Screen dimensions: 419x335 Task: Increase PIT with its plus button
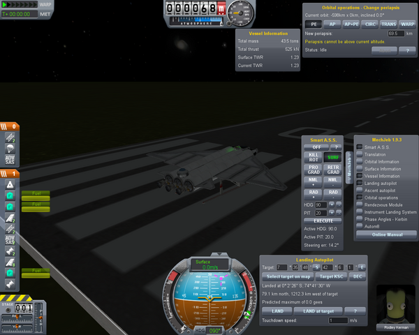tap(331, 213)
